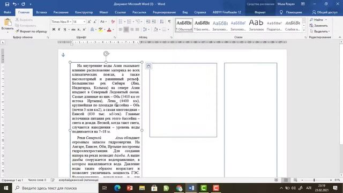Increase font size with the larger A icon
Viewport: 343px width, 193px height.
click(x=90, y=21)
